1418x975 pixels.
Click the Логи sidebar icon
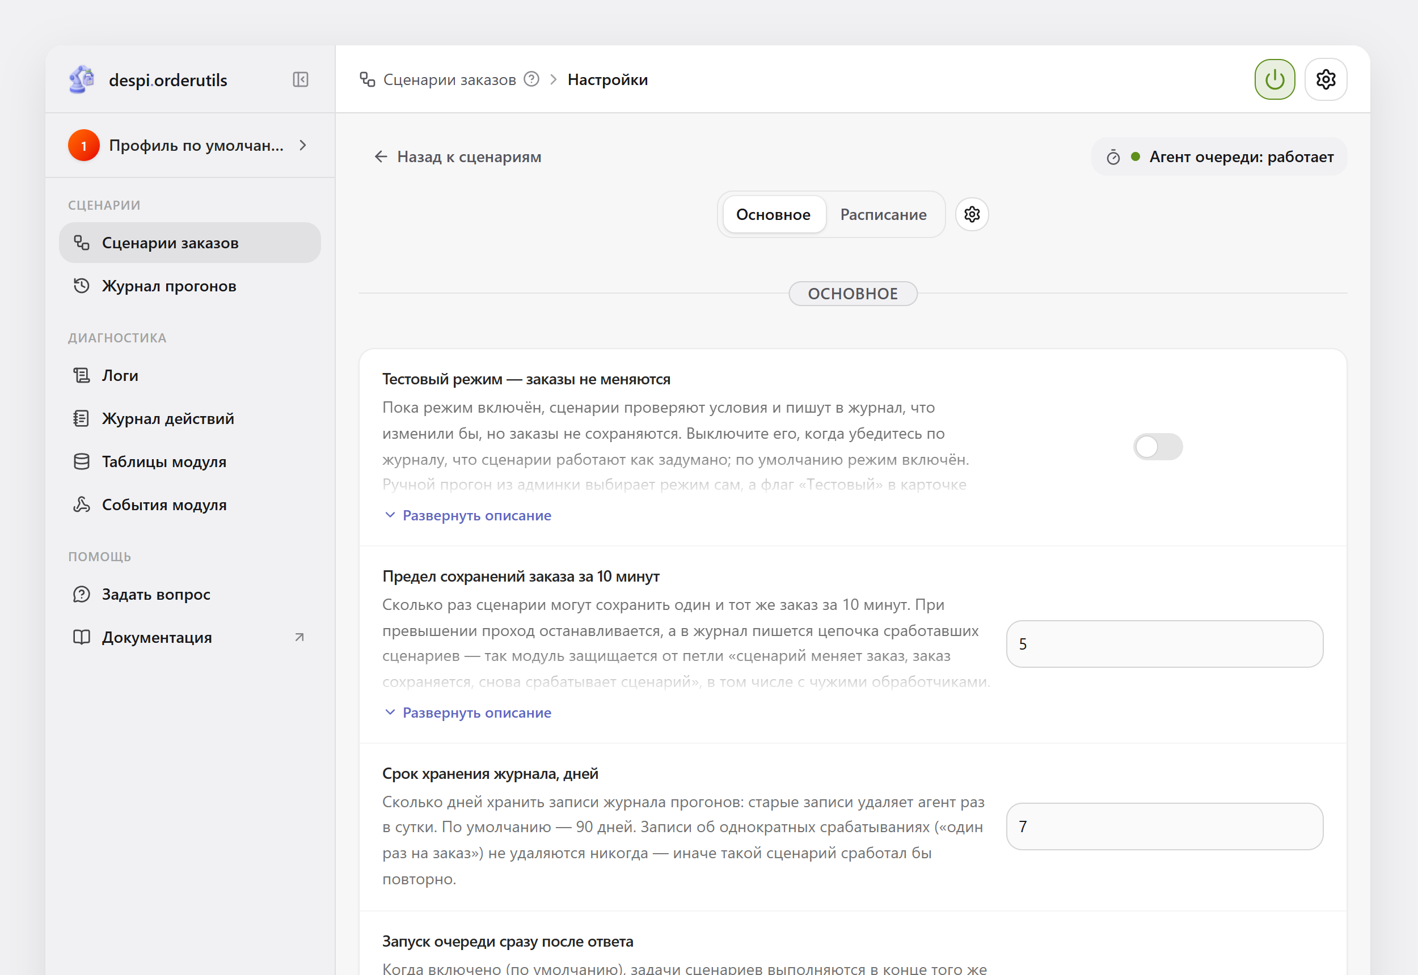[x=81, y=375]
